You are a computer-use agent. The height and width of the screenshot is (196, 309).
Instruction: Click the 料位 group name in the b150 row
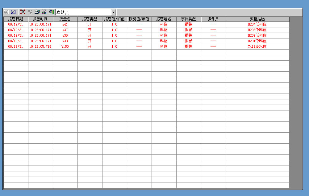point(164,46)
